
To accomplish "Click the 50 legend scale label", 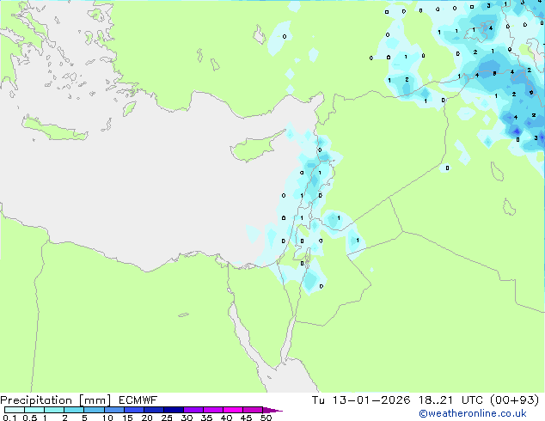I will (x=266, y=418).
